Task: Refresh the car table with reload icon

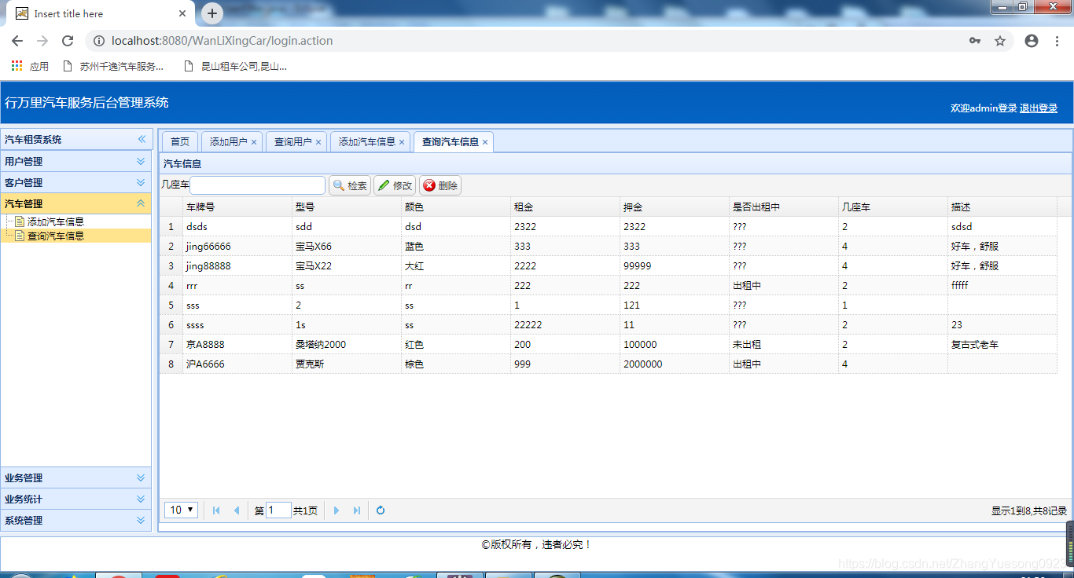Action: (x=381, y=510)
